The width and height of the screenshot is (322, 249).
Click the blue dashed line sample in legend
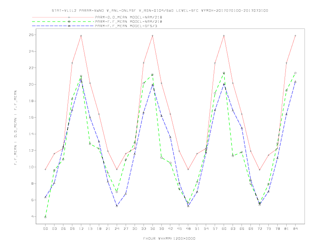point(63,26)
